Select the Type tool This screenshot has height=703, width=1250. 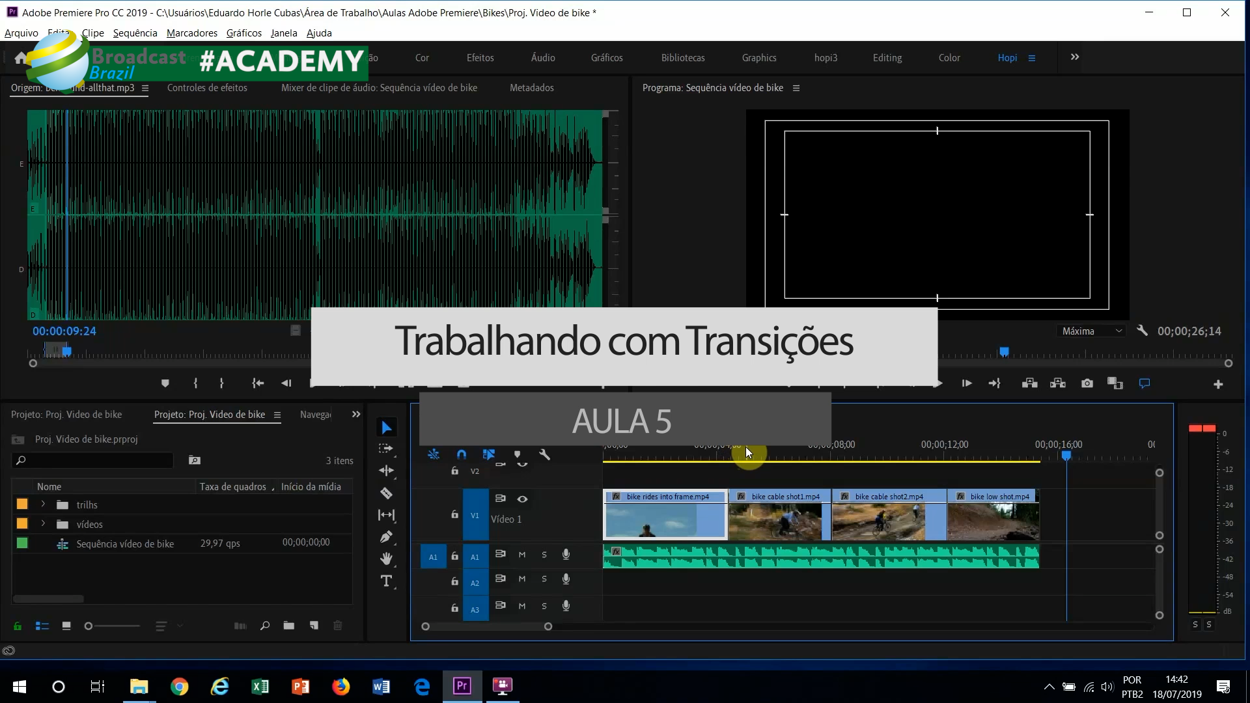point(386,581)
